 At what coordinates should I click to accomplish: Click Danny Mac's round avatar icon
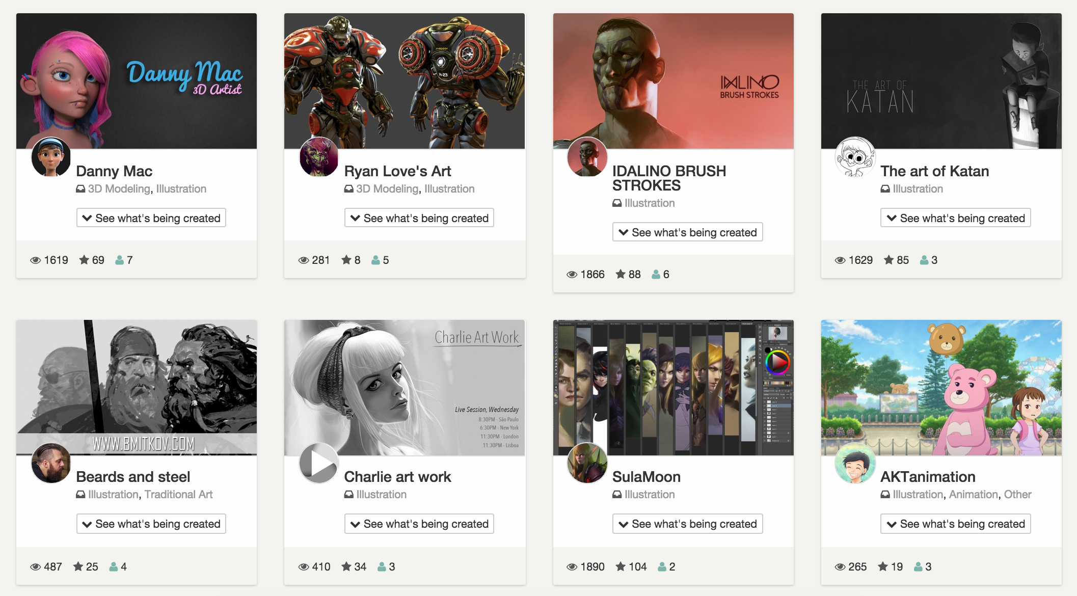tap(51, 157)
